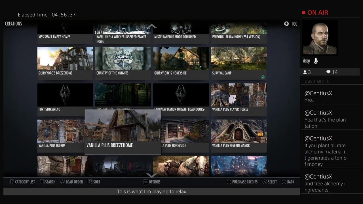This screenshot has height=204, width=363.
Task: Select Viss Small Empty Homes title
Action: [x=54, y=37]
